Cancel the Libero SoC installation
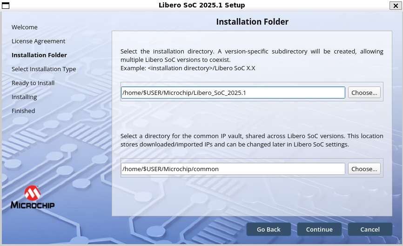 (x=370, y=229)
